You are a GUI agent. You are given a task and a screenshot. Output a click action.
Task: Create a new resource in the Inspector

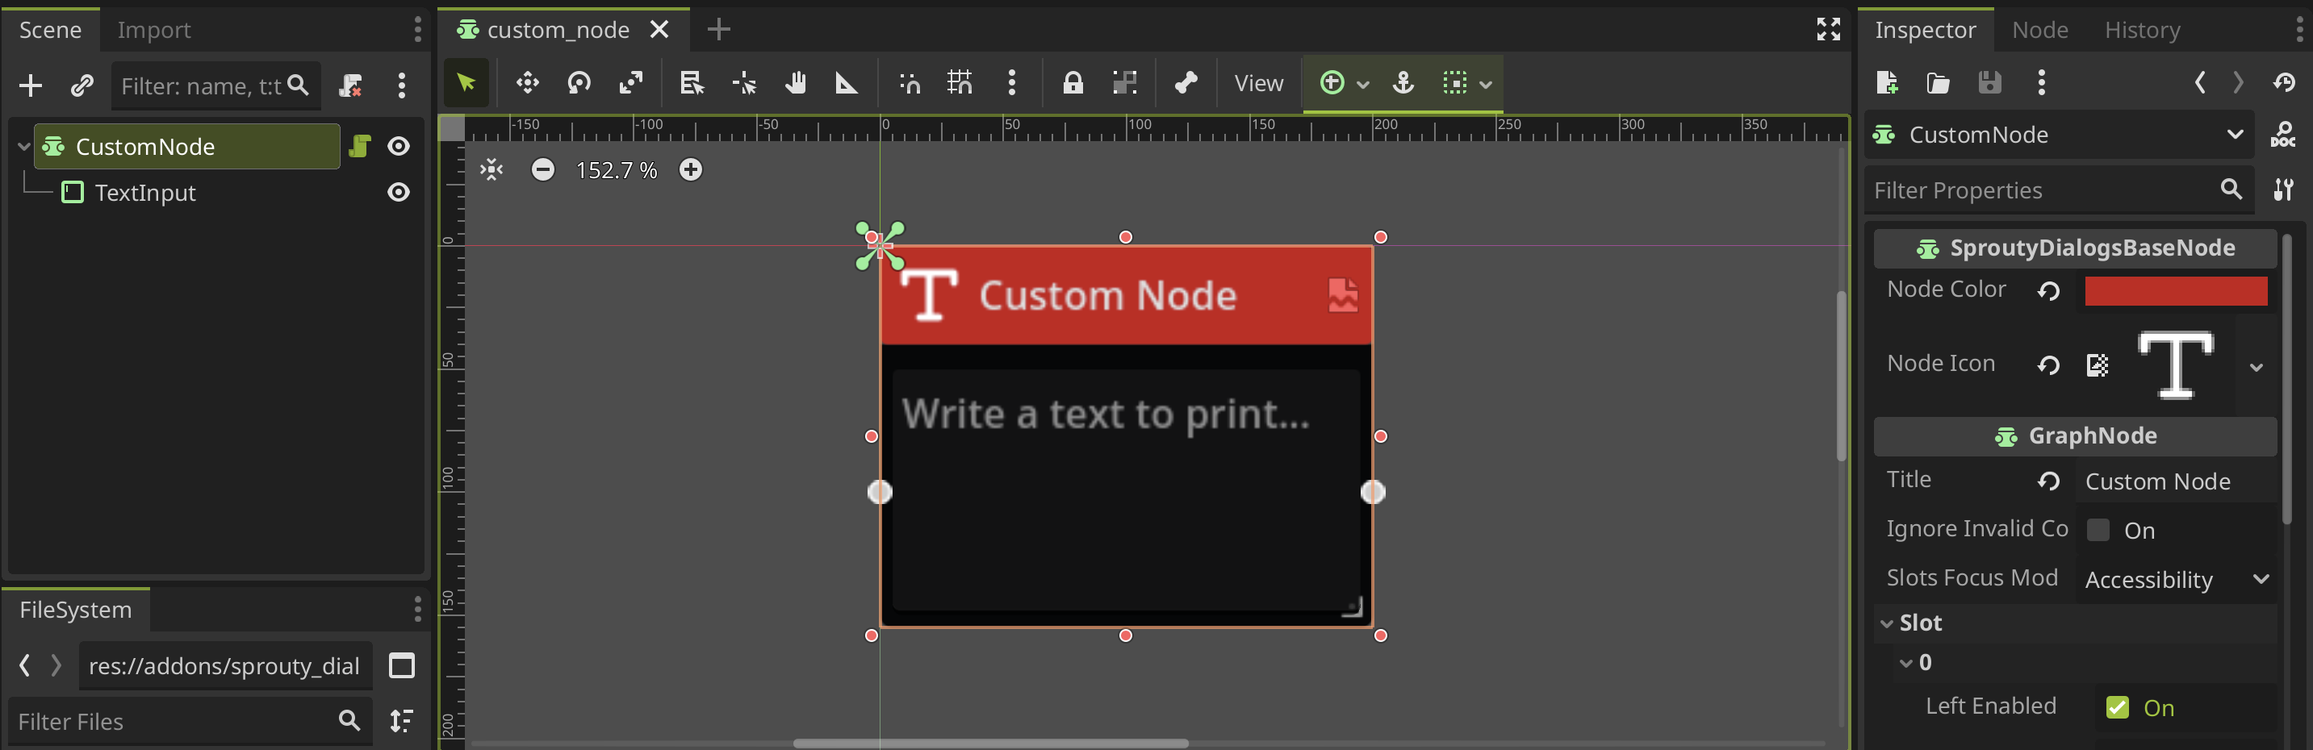[1887, 82]
